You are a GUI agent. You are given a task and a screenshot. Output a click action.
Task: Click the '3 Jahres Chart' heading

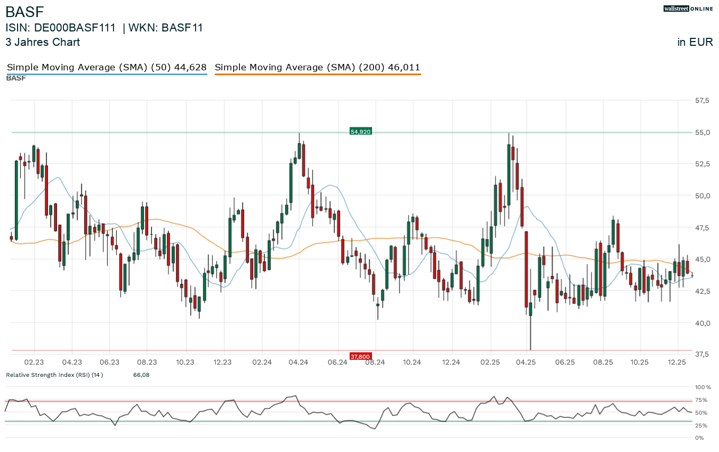(43, 42)
